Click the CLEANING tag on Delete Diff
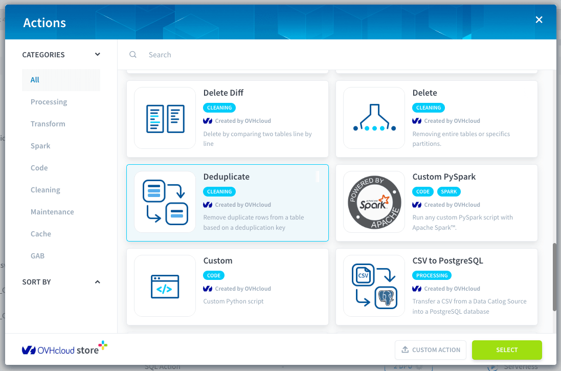Image resolution: width=561 pixels, height=371 pixels. coord(219,108)
